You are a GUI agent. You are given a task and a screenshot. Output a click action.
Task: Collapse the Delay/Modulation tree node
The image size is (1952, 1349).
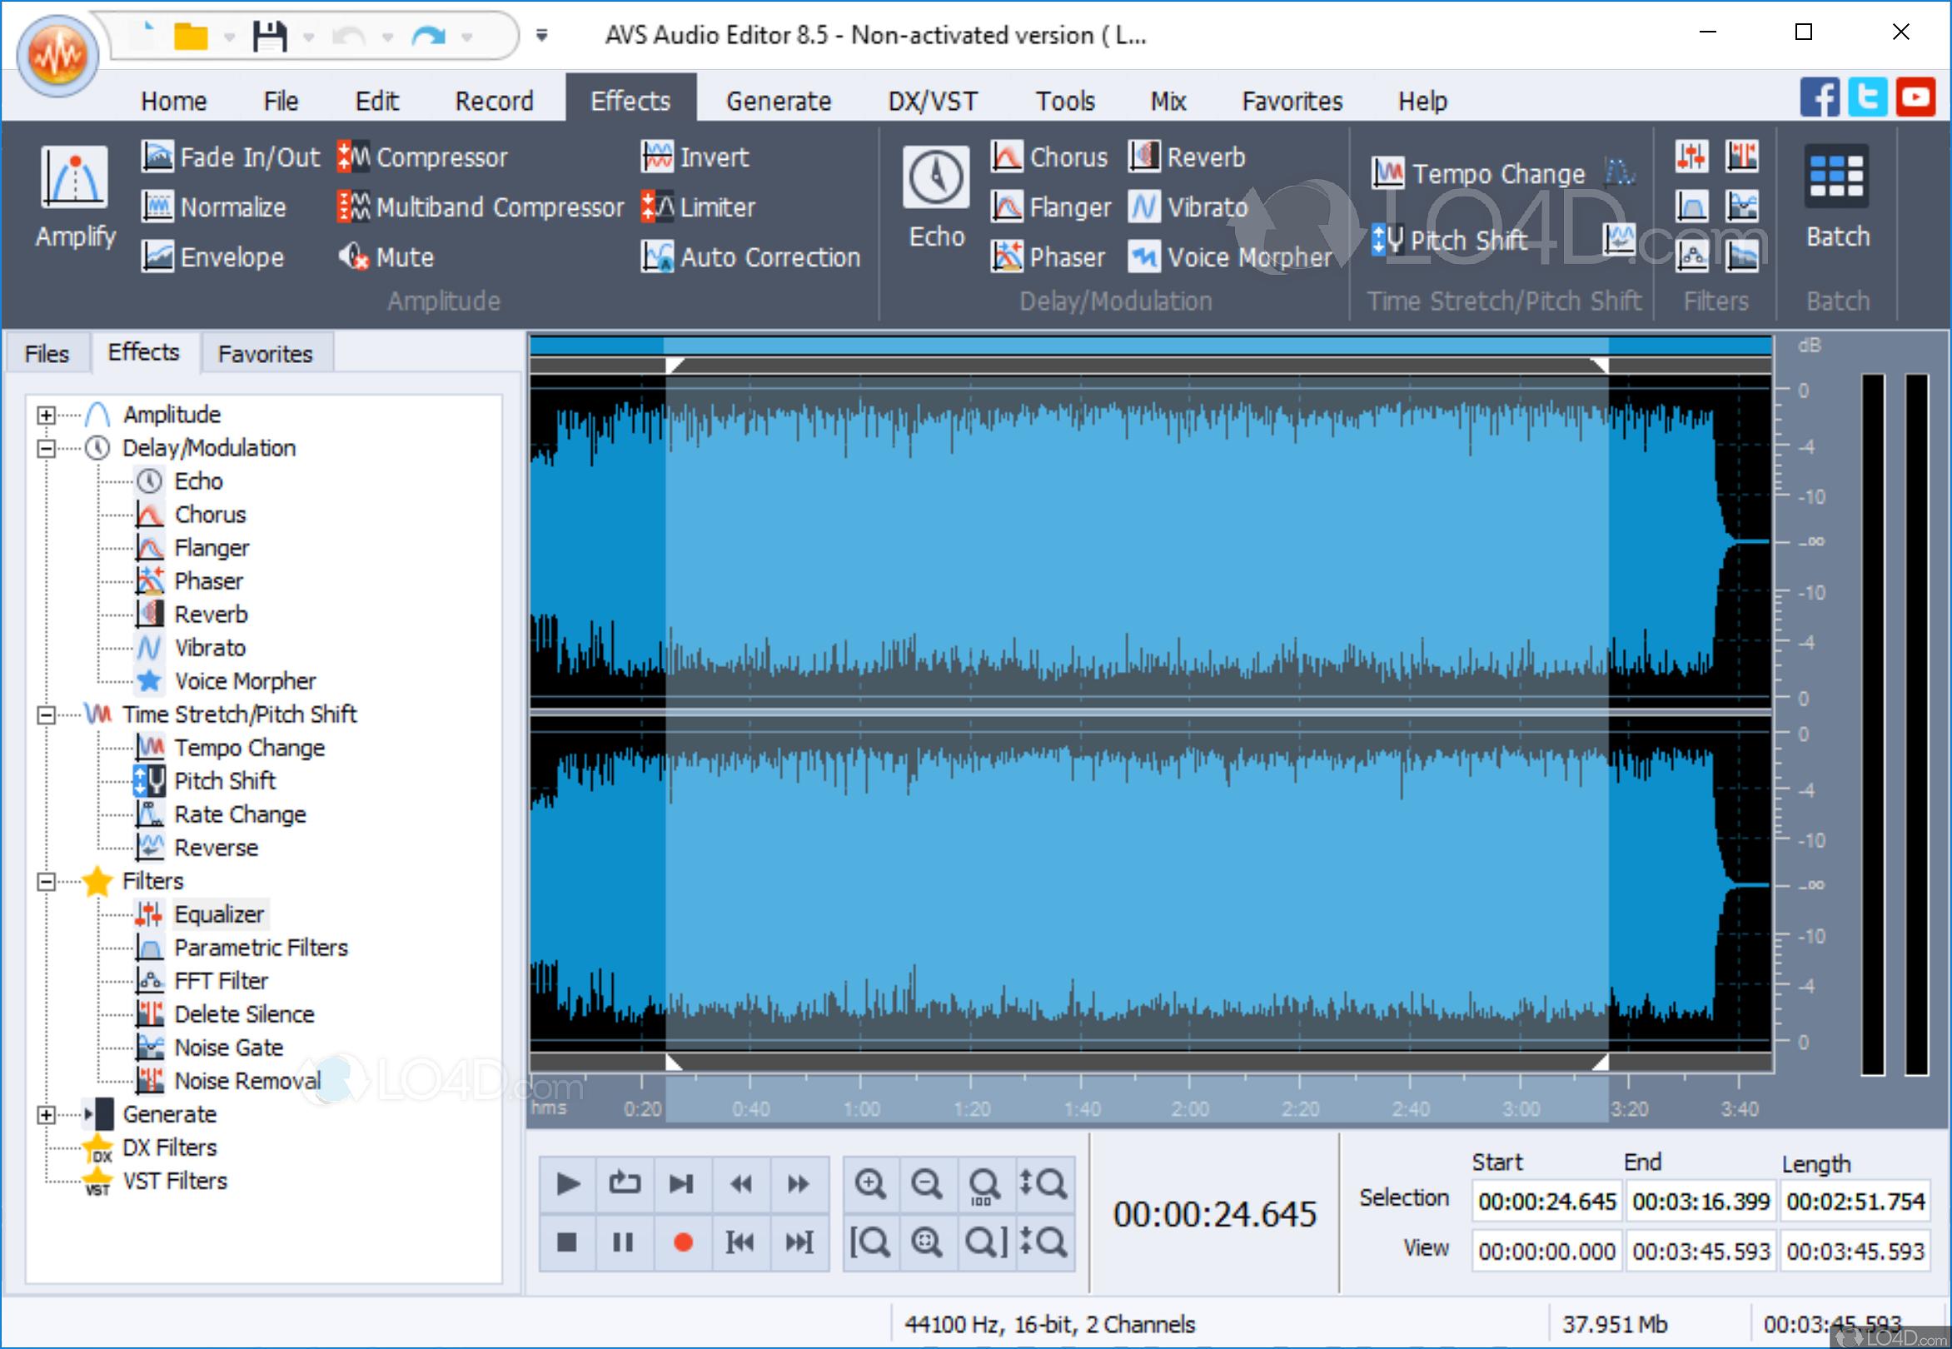tap(47, 449)
